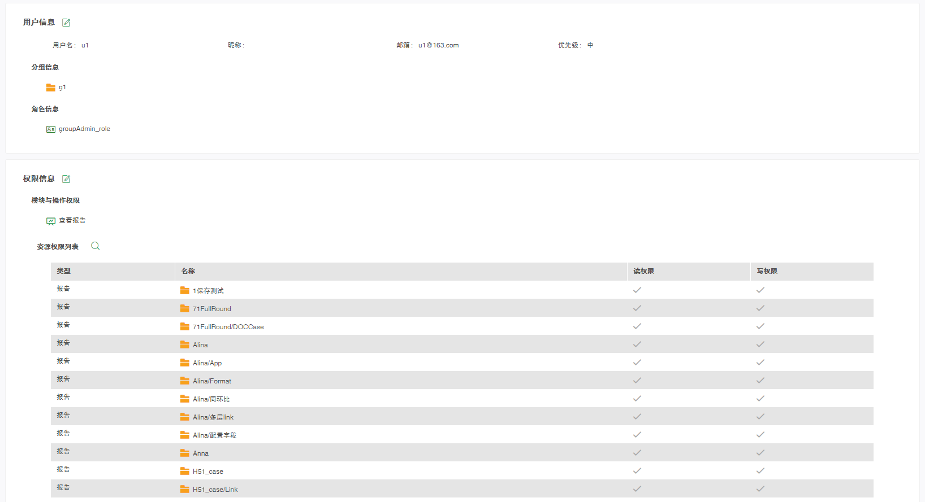This screenshot has width=925, height=502.
Task: Click the 读权限 column header
Action: coord(643,272)
